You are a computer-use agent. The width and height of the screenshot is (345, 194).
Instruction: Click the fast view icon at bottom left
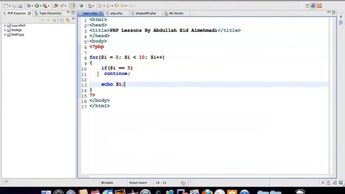tap(6, 182)
